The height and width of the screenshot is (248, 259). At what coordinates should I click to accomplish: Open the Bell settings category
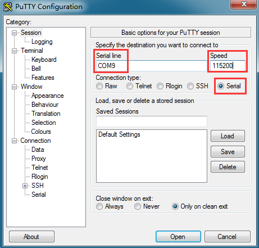pyautogui.click(x=36, y=69)
